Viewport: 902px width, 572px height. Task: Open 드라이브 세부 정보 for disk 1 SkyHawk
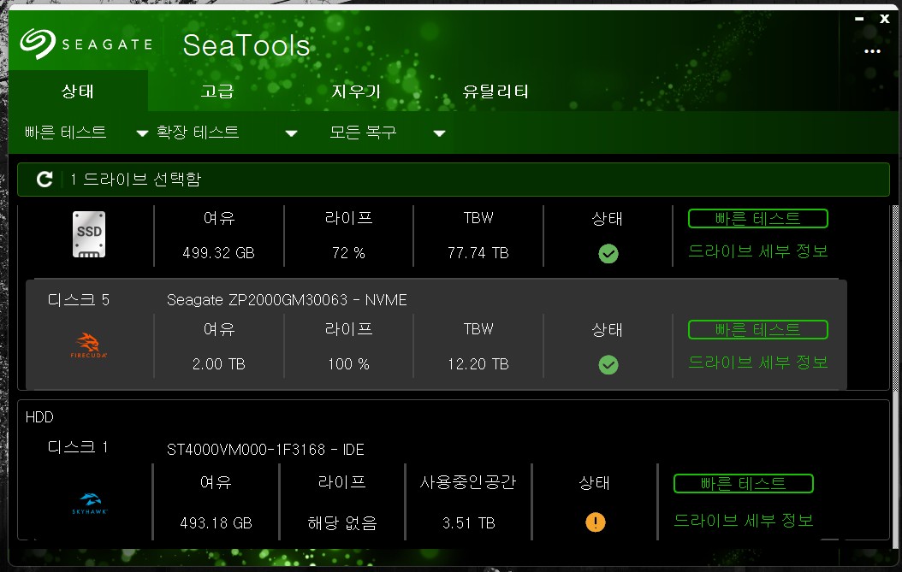744,520
